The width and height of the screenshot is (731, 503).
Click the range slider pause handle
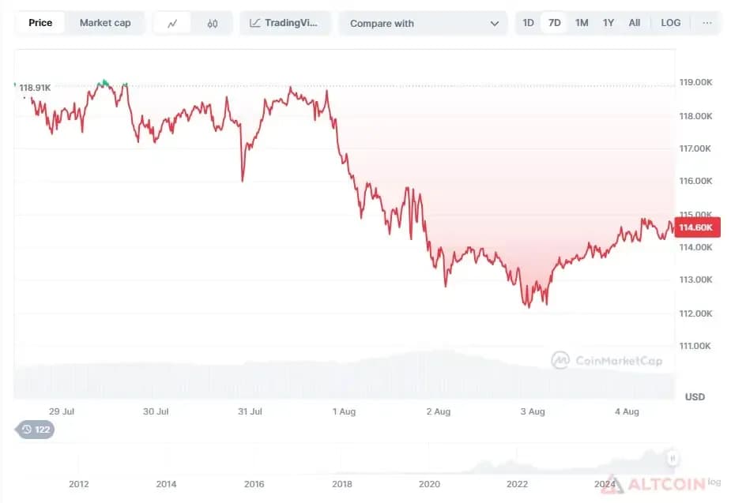pos(673,458)
